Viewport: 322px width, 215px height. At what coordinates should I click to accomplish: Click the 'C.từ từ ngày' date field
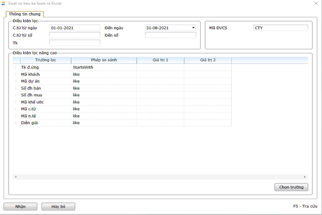coord(74,28)
